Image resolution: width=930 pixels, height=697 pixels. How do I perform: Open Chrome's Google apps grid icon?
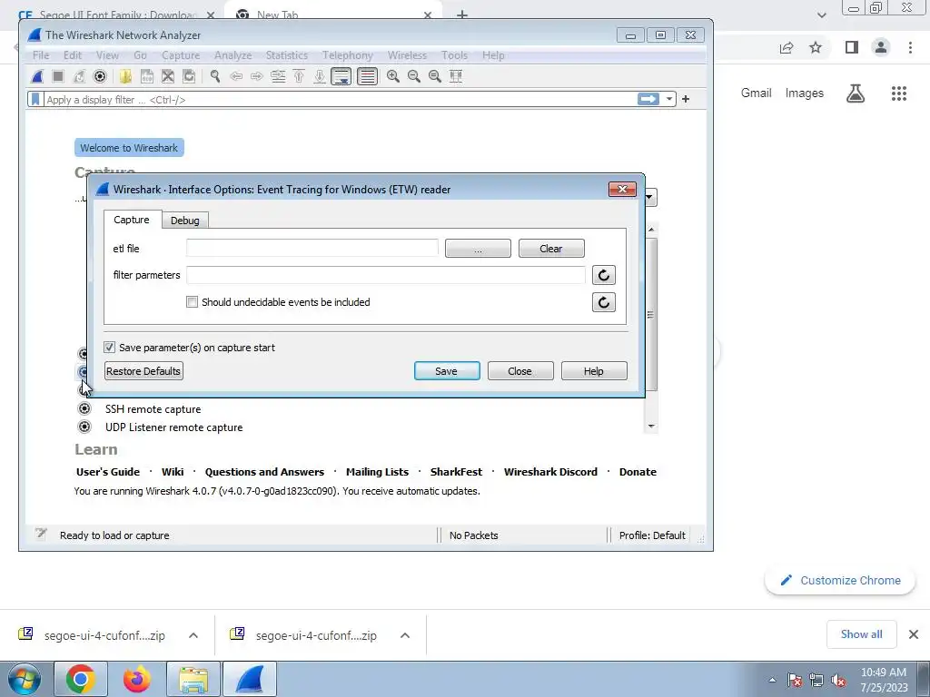898,93
